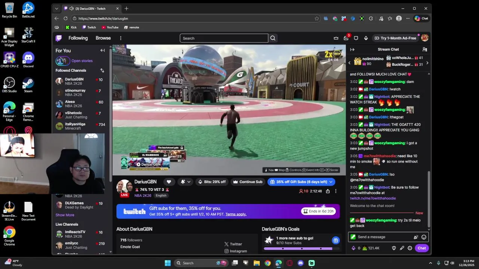
Task: Sort the Followed Channels list
Action: tap(102, 70)
